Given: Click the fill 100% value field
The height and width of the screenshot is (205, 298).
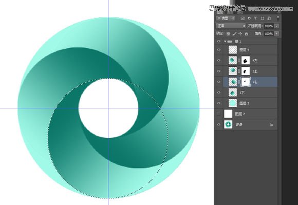Looking at the screenshot, I should click(269, 34).
